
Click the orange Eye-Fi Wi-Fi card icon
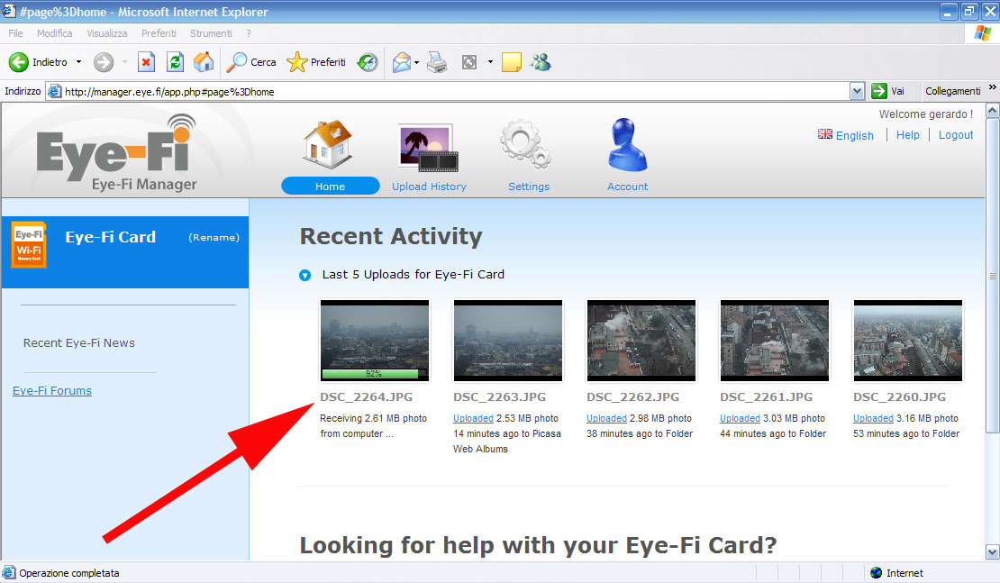click(x=30, y=244)
